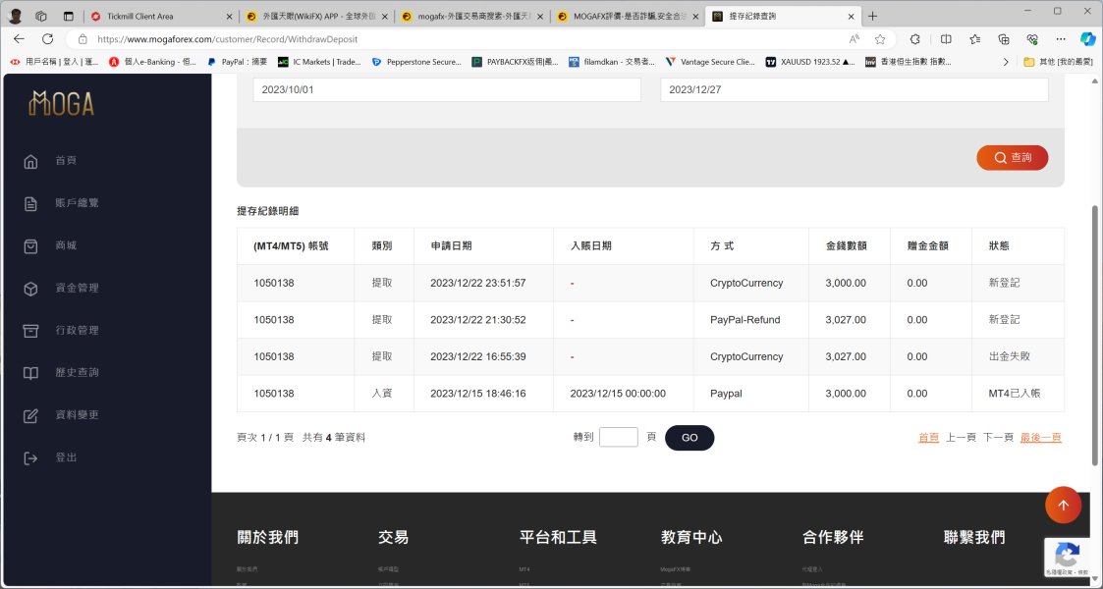Click the 行政管理 archive box icon
This screenshot has height=589, width=1103.
click(x=30, y=331)
